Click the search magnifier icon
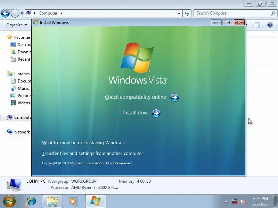Image resolution: width=278 pixels, height=208 pixels. click(x=273, y=13)
